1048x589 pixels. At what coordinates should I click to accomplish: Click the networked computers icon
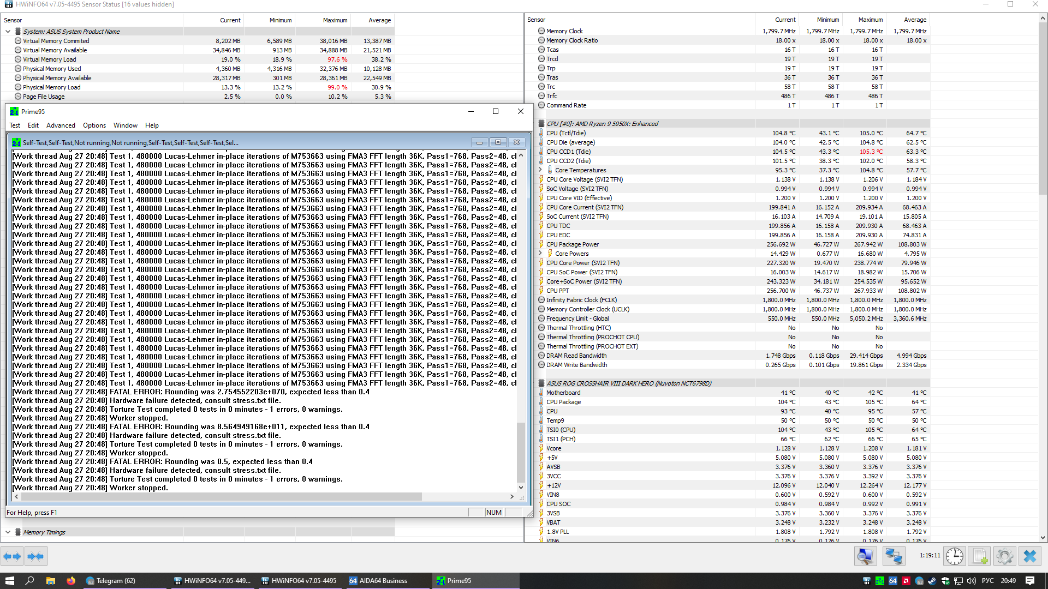pyautogui.click(x=894, y=556)
